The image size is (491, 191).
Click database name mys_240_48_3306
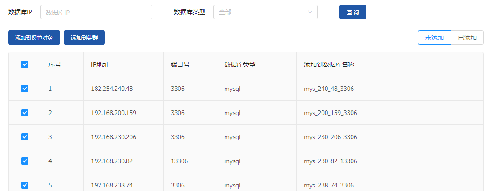click(329, 89)
